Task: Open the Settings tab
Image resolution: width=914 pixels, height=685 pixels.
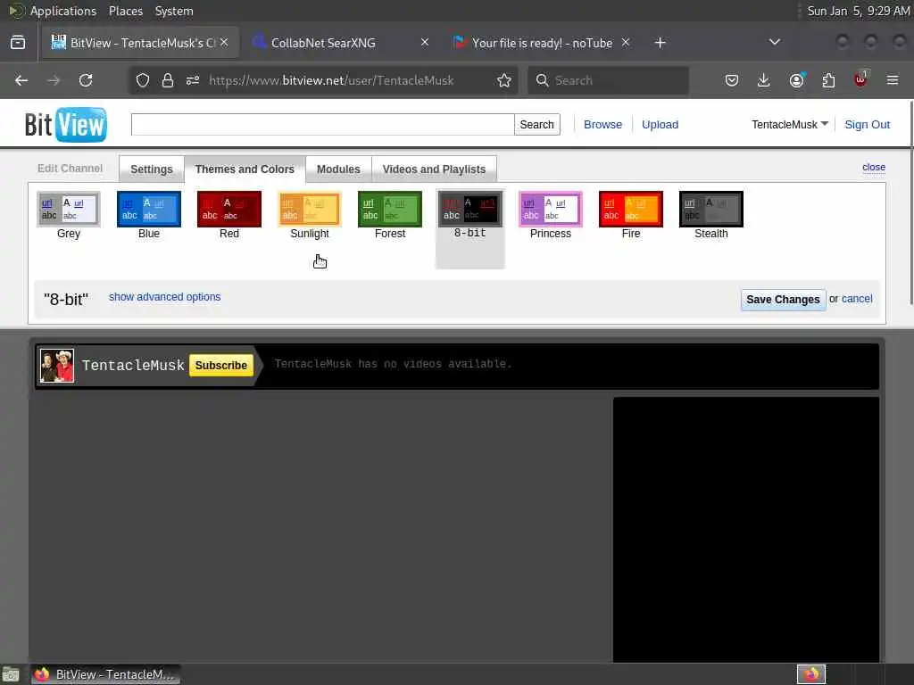Action: tap(152, 169)
